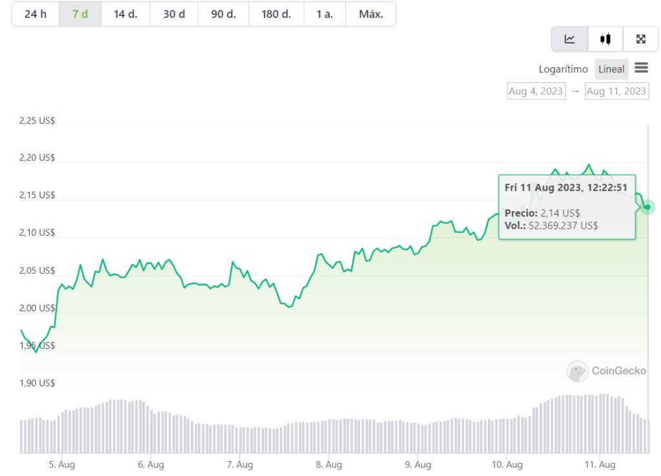Select the 24 h time range tab
Viewport: 661px width, 476px height.
tap(36, 14)
